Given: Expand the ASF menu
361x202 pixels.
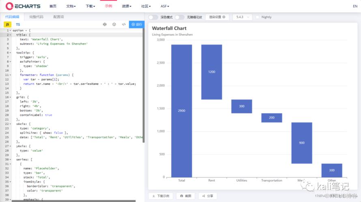Looking at the screenshot, I should 165,6.
